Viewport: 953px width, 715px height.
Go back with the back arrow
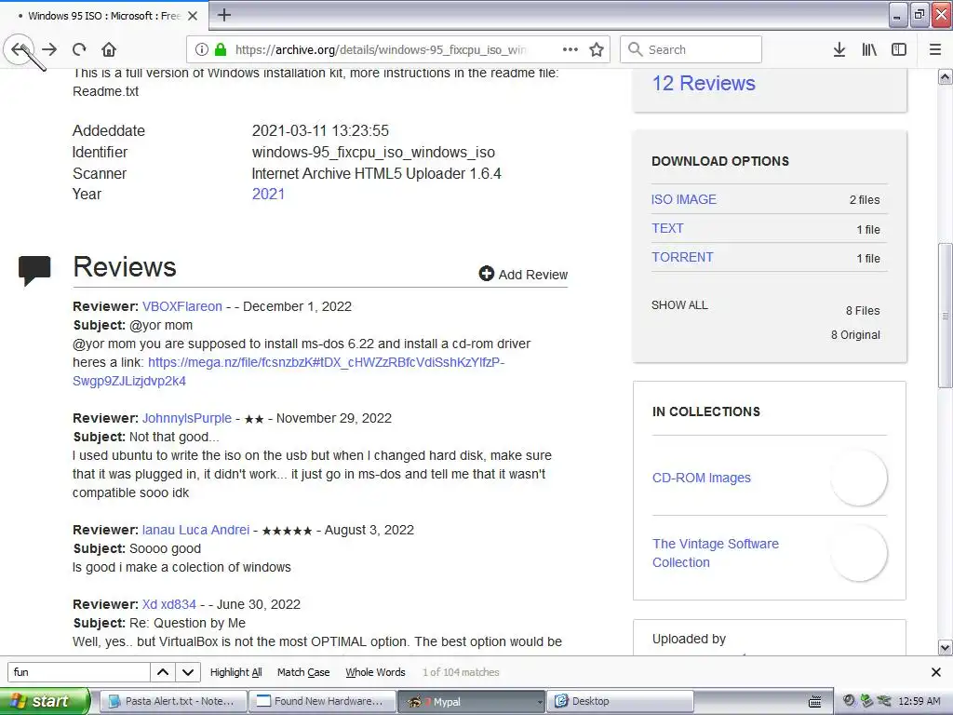coord(20,49)
